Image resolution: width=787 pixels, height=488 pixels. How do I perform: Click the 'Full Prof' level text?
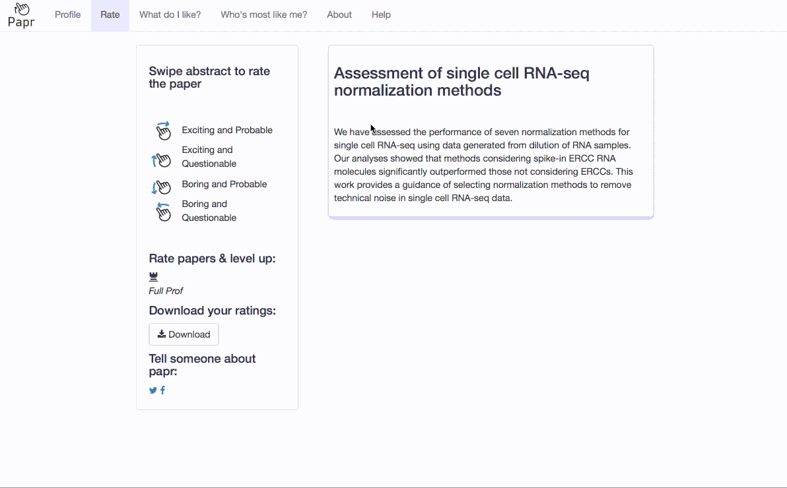pyautogui.click(x=166, y=291)
